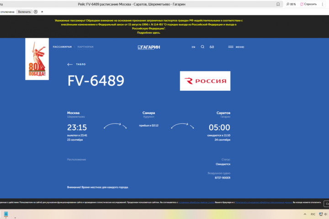Image resolution: width=329 pixels, height=219 pixels.
Task: Open the 80% zoom level control
Action: tap(291, 4)
